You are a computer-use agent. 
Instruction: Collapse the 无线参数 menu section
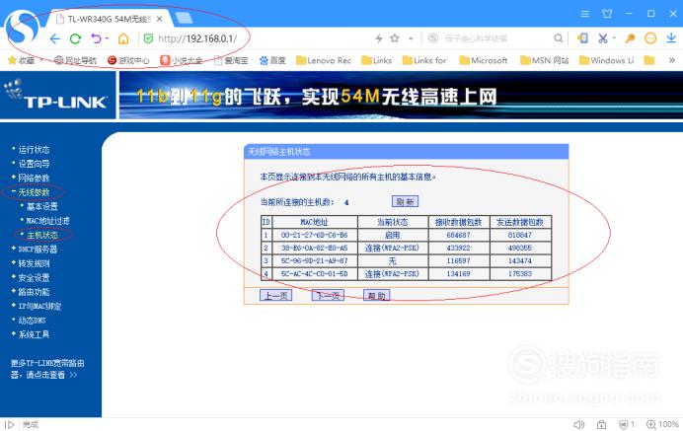[34, 192]
